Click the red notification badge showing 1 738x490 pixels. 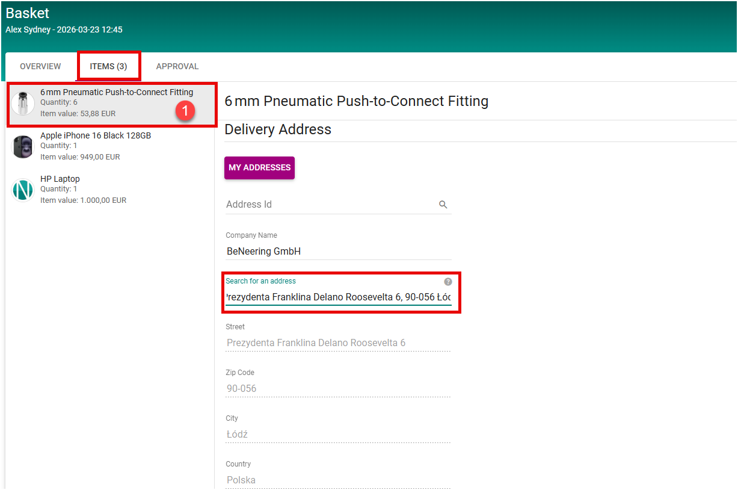[185, 111]
